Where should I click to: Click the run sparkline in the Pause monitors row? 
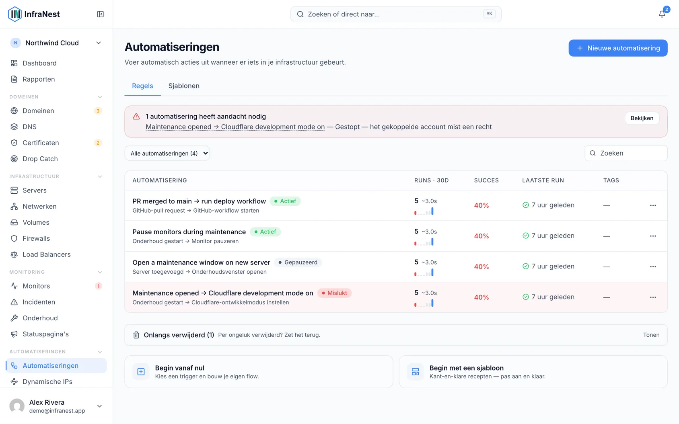(424, 242)
